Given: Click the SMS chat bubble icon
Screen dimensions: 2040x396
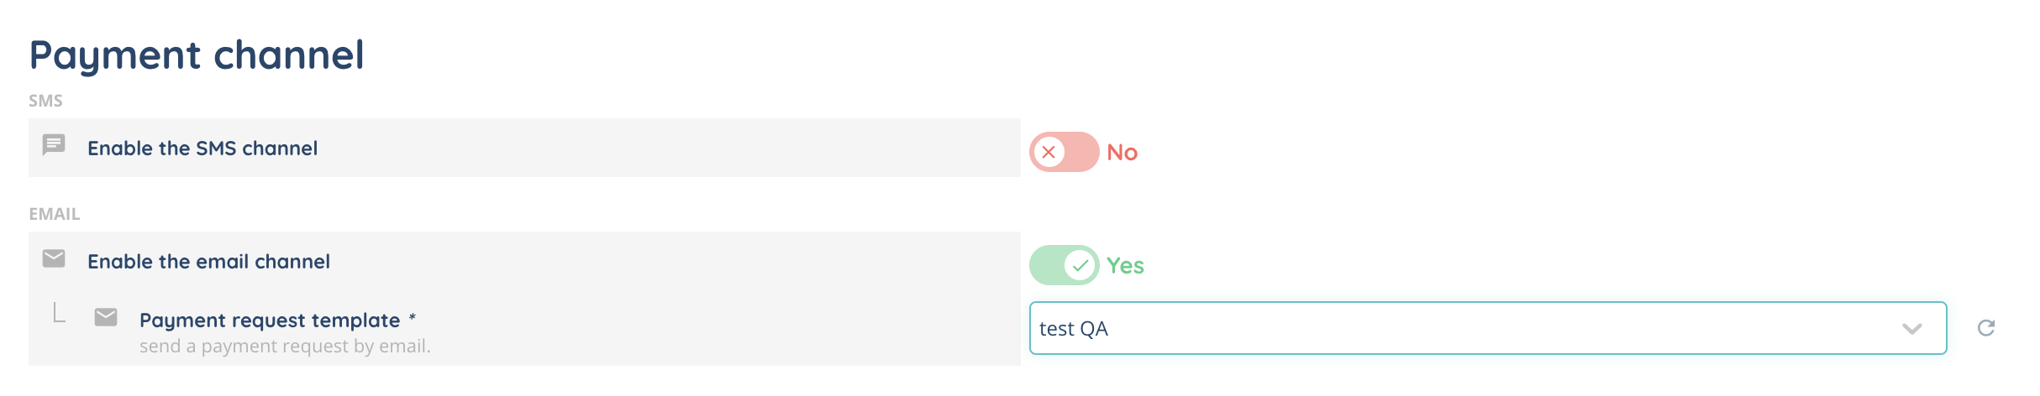Looking at the screenshot, I should coord(54,145).
